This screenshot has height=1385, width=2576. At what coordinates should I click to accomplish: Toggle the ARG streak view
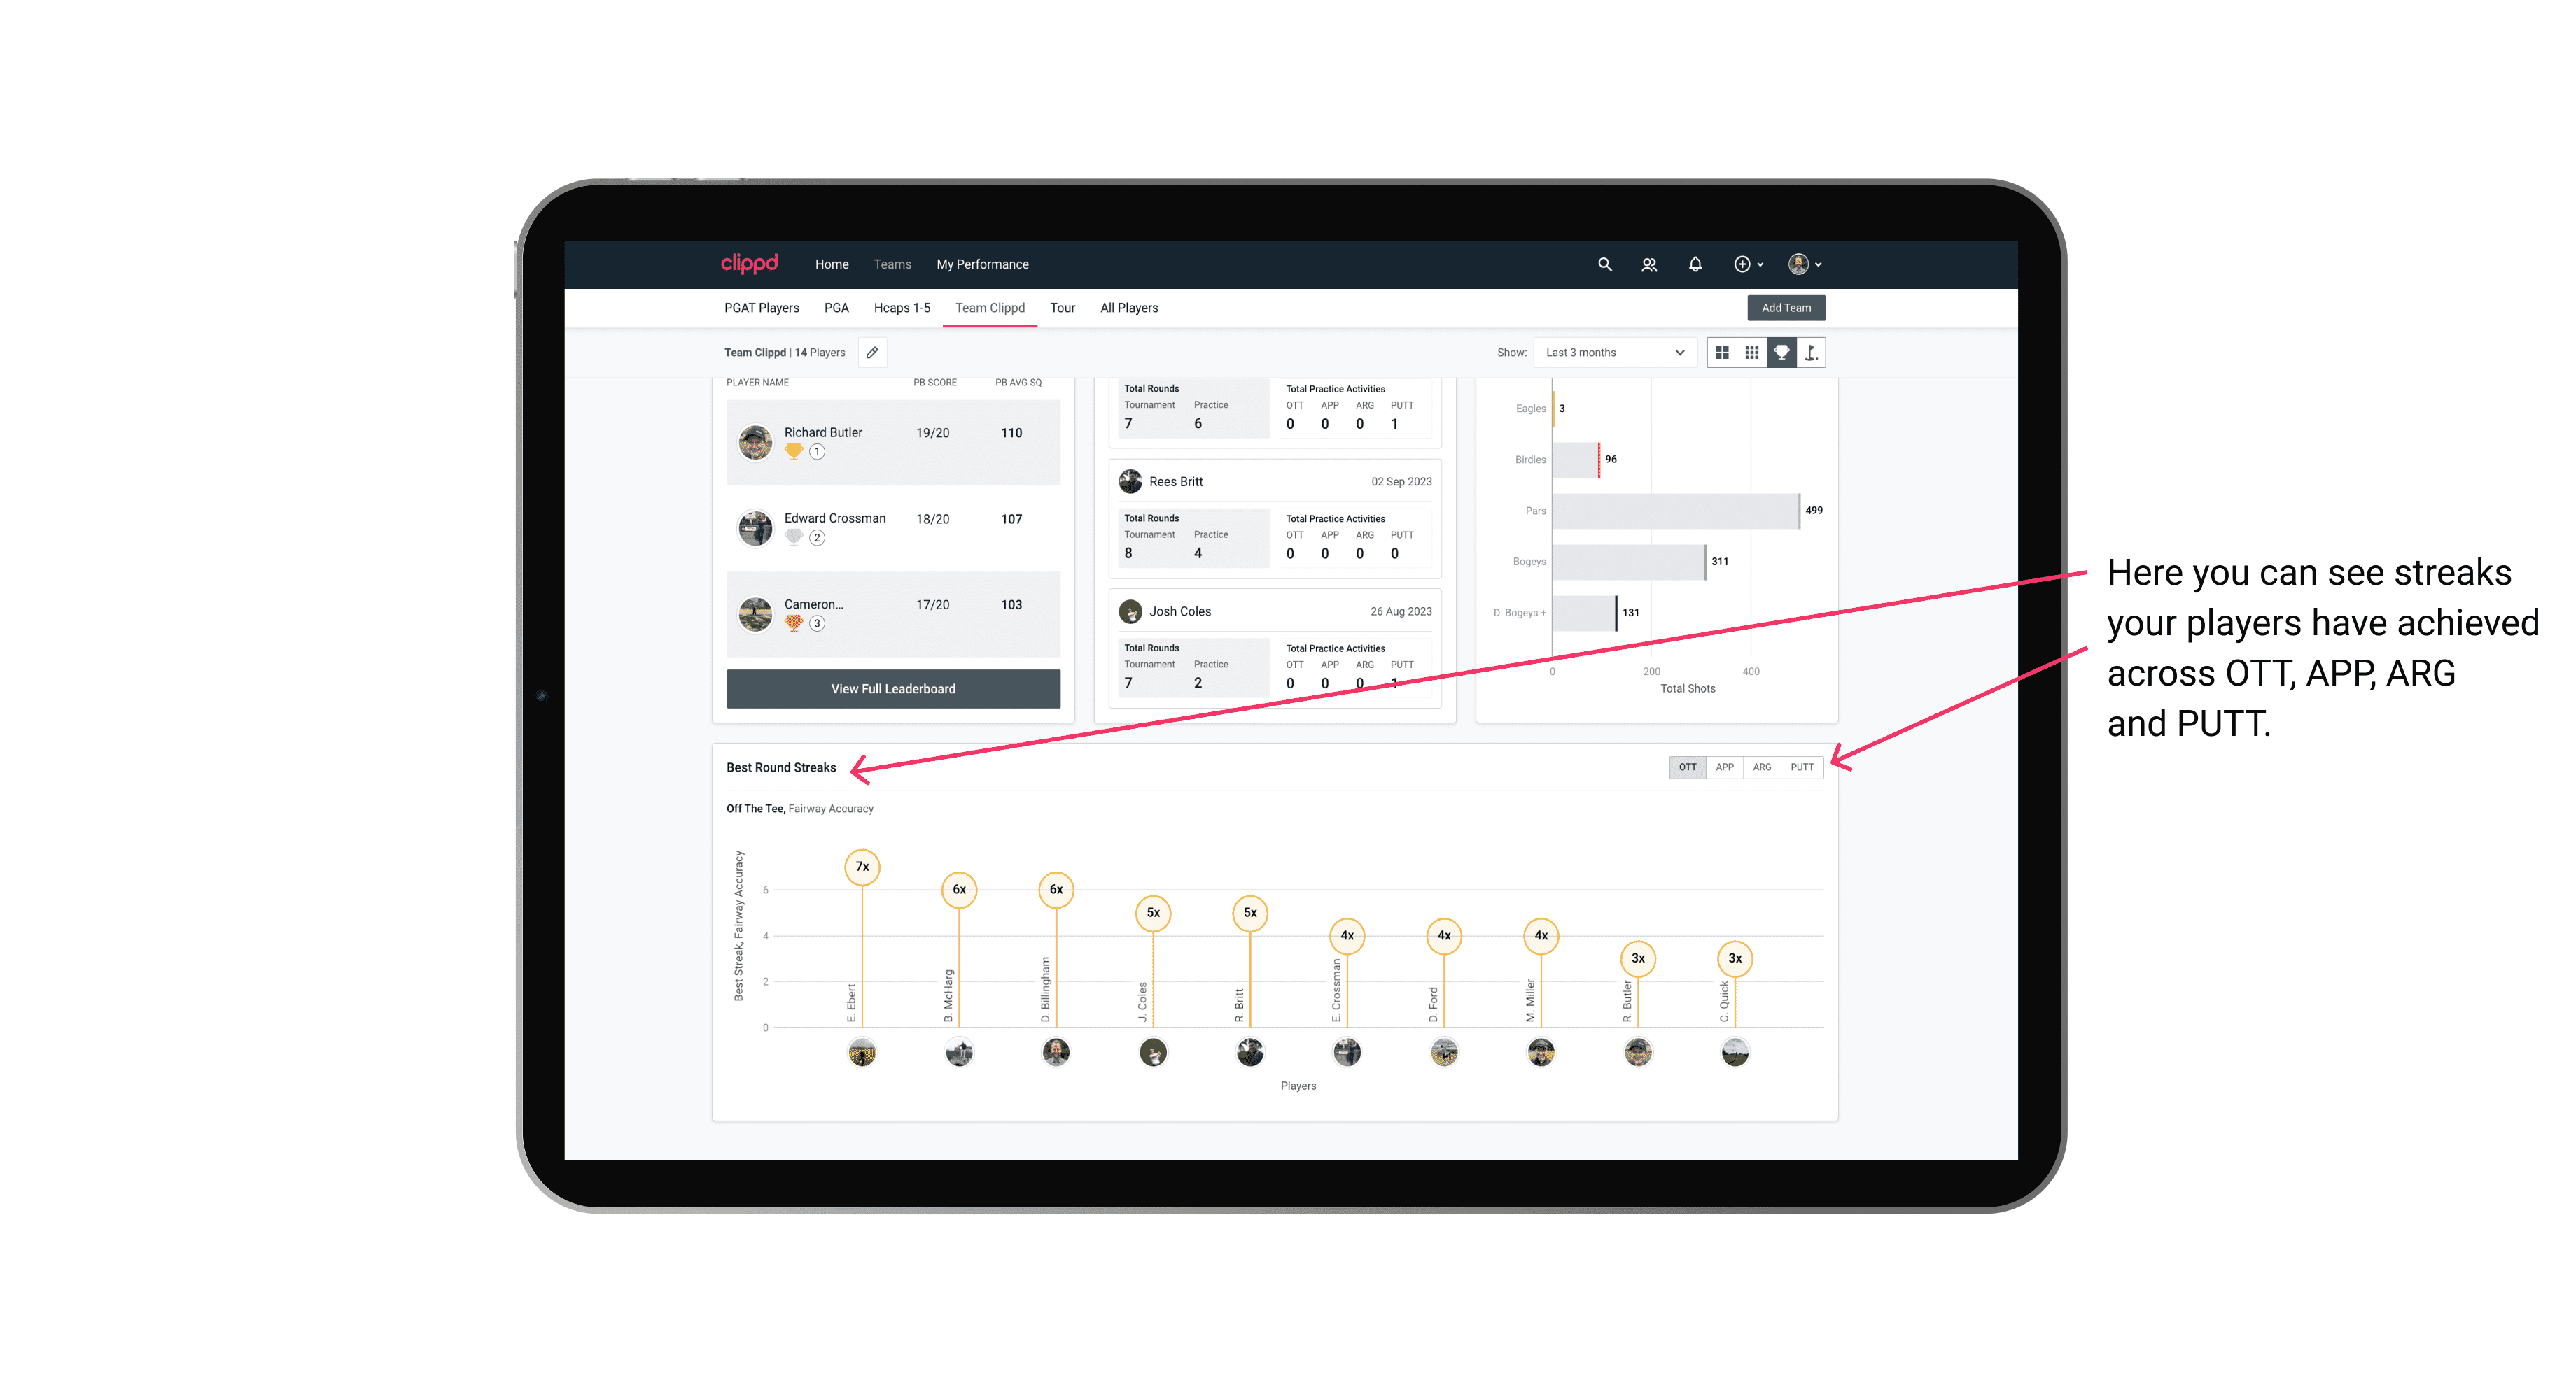pos(1763,766)
